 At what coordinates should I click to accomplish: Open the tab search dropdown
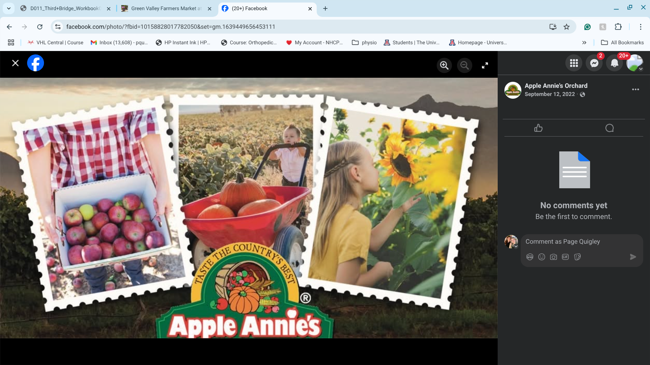point(9,8)
